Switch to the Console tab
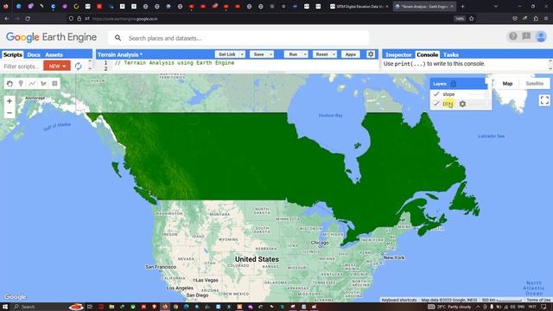 [427, 54]
